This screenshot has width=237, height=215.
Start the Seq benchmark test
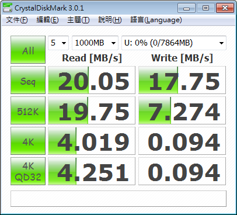point(28,80)
